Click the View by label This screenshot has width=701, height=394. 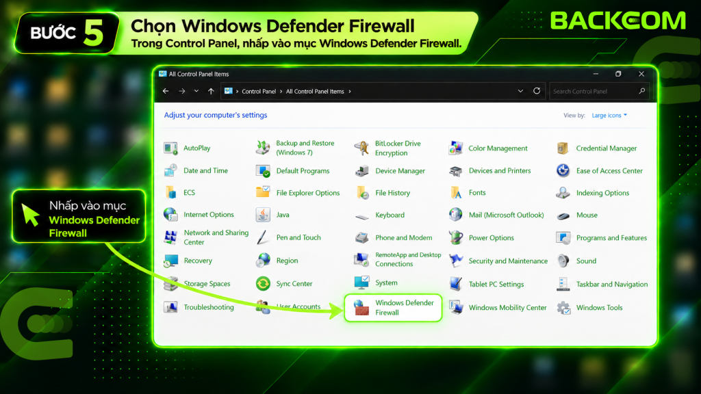coord(574,115)
